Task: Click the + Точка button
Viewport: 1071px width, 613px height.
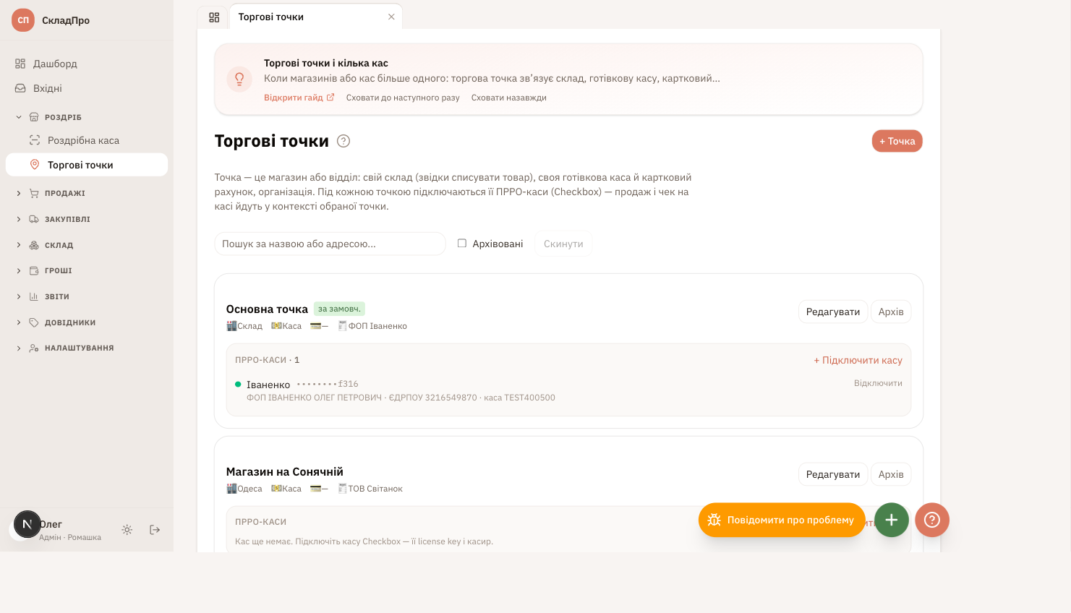Action: coord(897,141)
